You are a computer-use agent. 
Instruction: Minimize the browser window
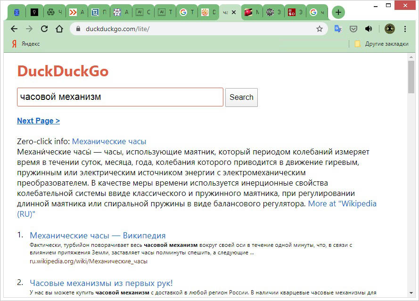[x=376, y=6]
